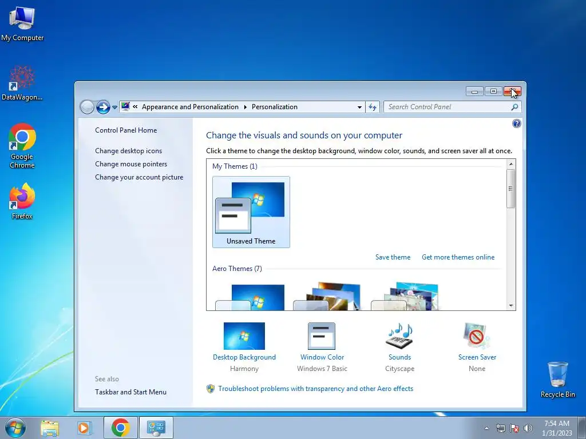
Task: Select the first Aero theme with Windows logo
Action: (x=250, y=297)
